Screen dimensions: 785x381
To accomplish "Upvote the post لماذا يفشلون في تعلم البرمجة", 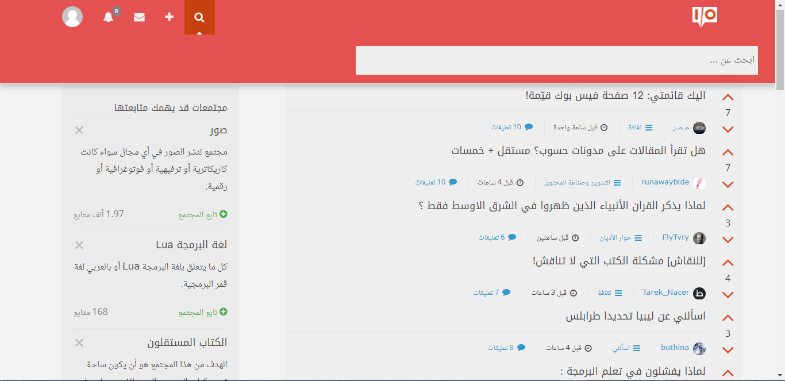I will 728,374.
